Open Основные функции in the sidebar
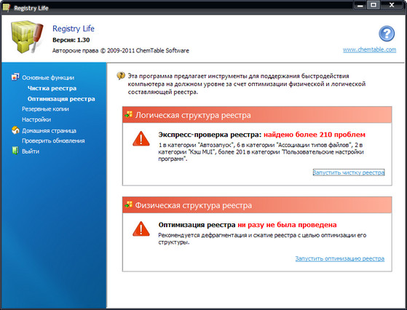Viewport: 407px width, 310px height. click(x=48, y=78)
